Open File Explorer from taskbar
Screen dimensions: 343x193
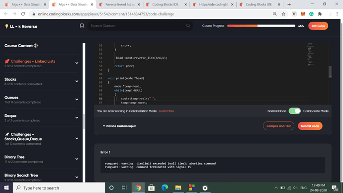tap(178, 188)
